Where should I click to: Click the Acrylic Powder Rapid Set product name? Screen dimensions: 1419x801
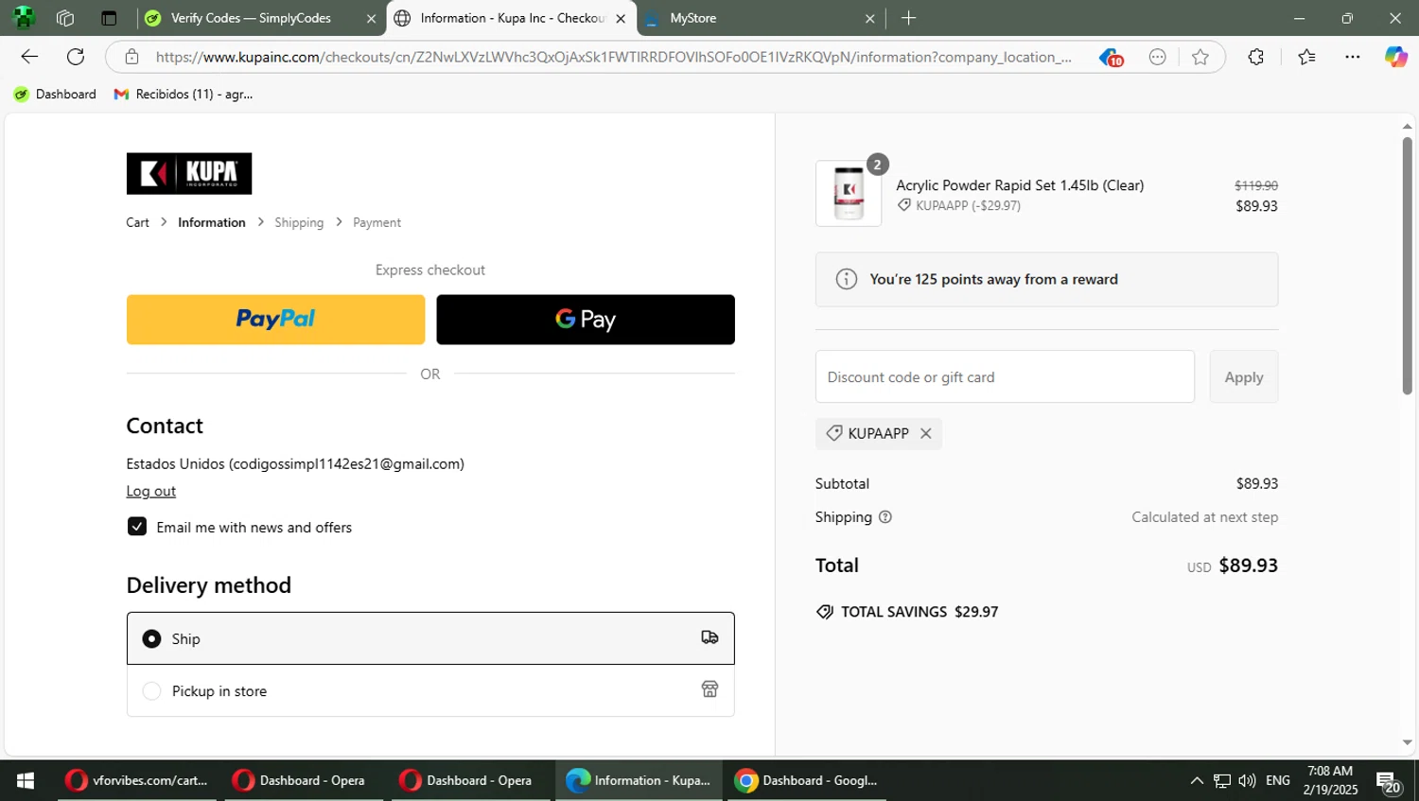coord(1020,185)
